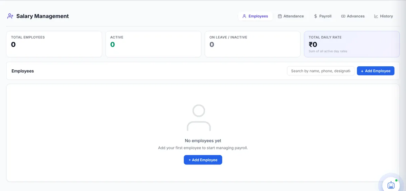Focus the search by name, phone field
The width and height of the screenshot is (406, 191).
coord(321,71)
